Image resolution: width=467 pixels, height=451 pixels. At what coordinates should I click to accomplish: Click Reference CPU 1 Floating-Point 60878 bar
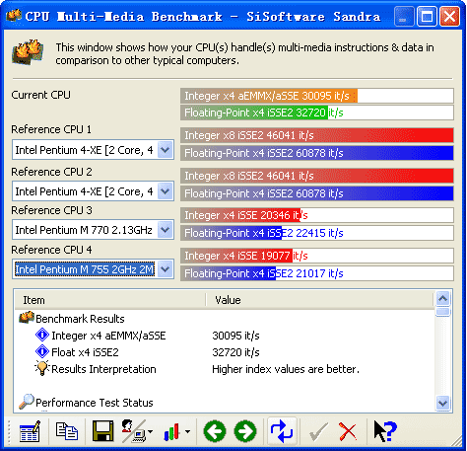click(x=317, y=153)
